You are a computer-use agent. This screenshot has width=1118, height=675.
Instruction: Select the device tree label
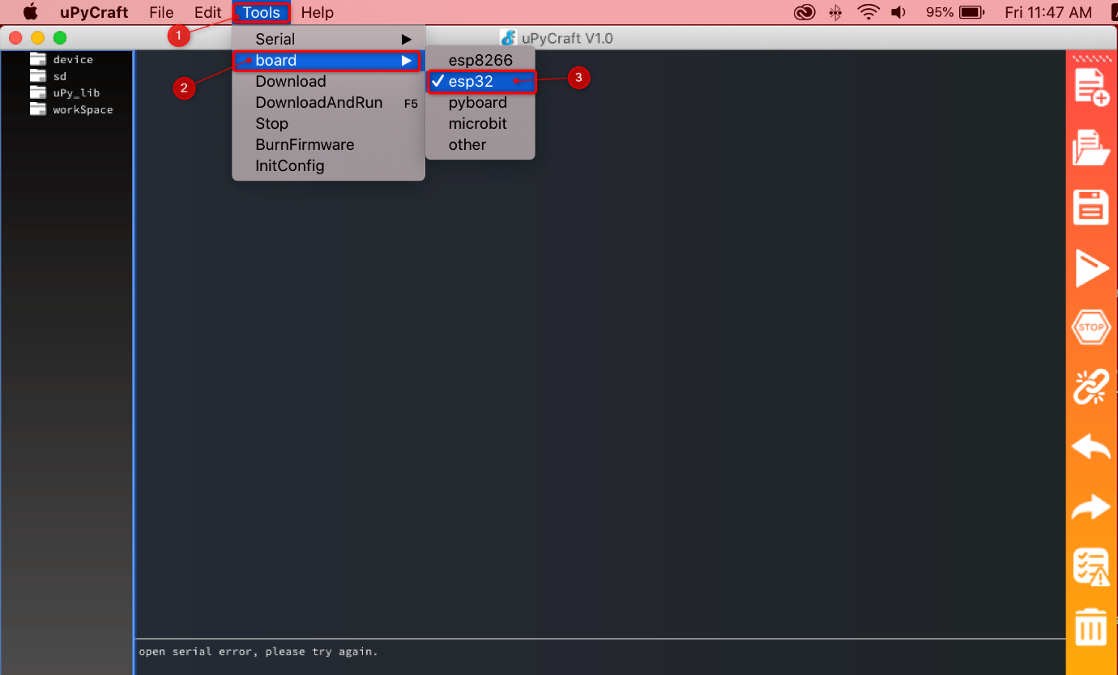pos(73,60)
